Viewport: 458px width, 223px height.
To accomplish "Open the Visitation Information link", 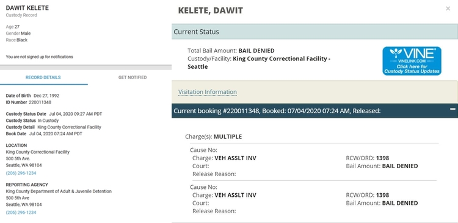I will click(x=208, y=92).
